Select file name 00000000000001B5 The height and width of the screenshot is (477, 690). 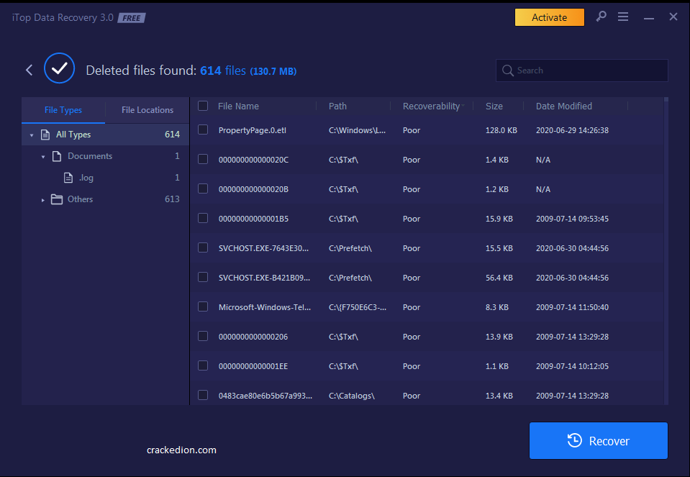point(253,219)
